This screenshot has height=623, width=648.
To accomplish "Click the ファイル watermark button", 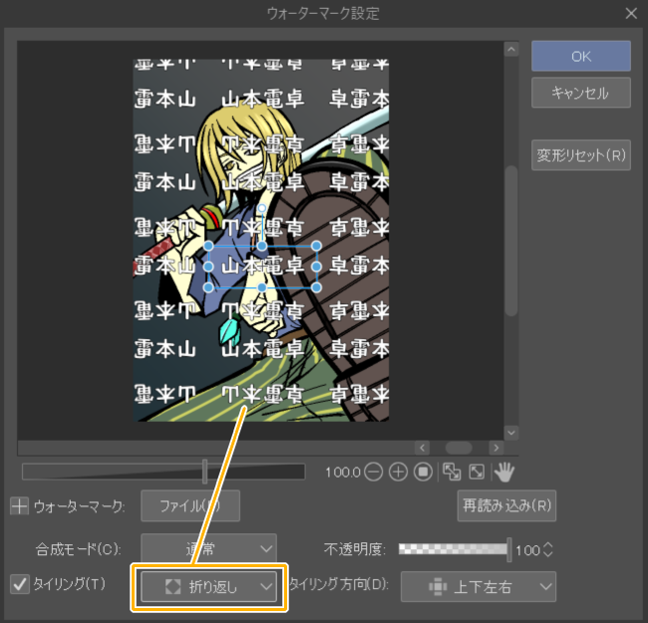I will click(190, 505).
